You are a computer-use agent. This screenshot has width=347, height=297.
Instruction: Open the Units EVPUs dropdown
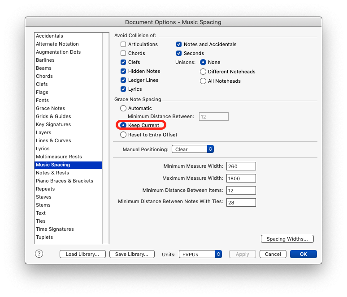click(200, 254)
